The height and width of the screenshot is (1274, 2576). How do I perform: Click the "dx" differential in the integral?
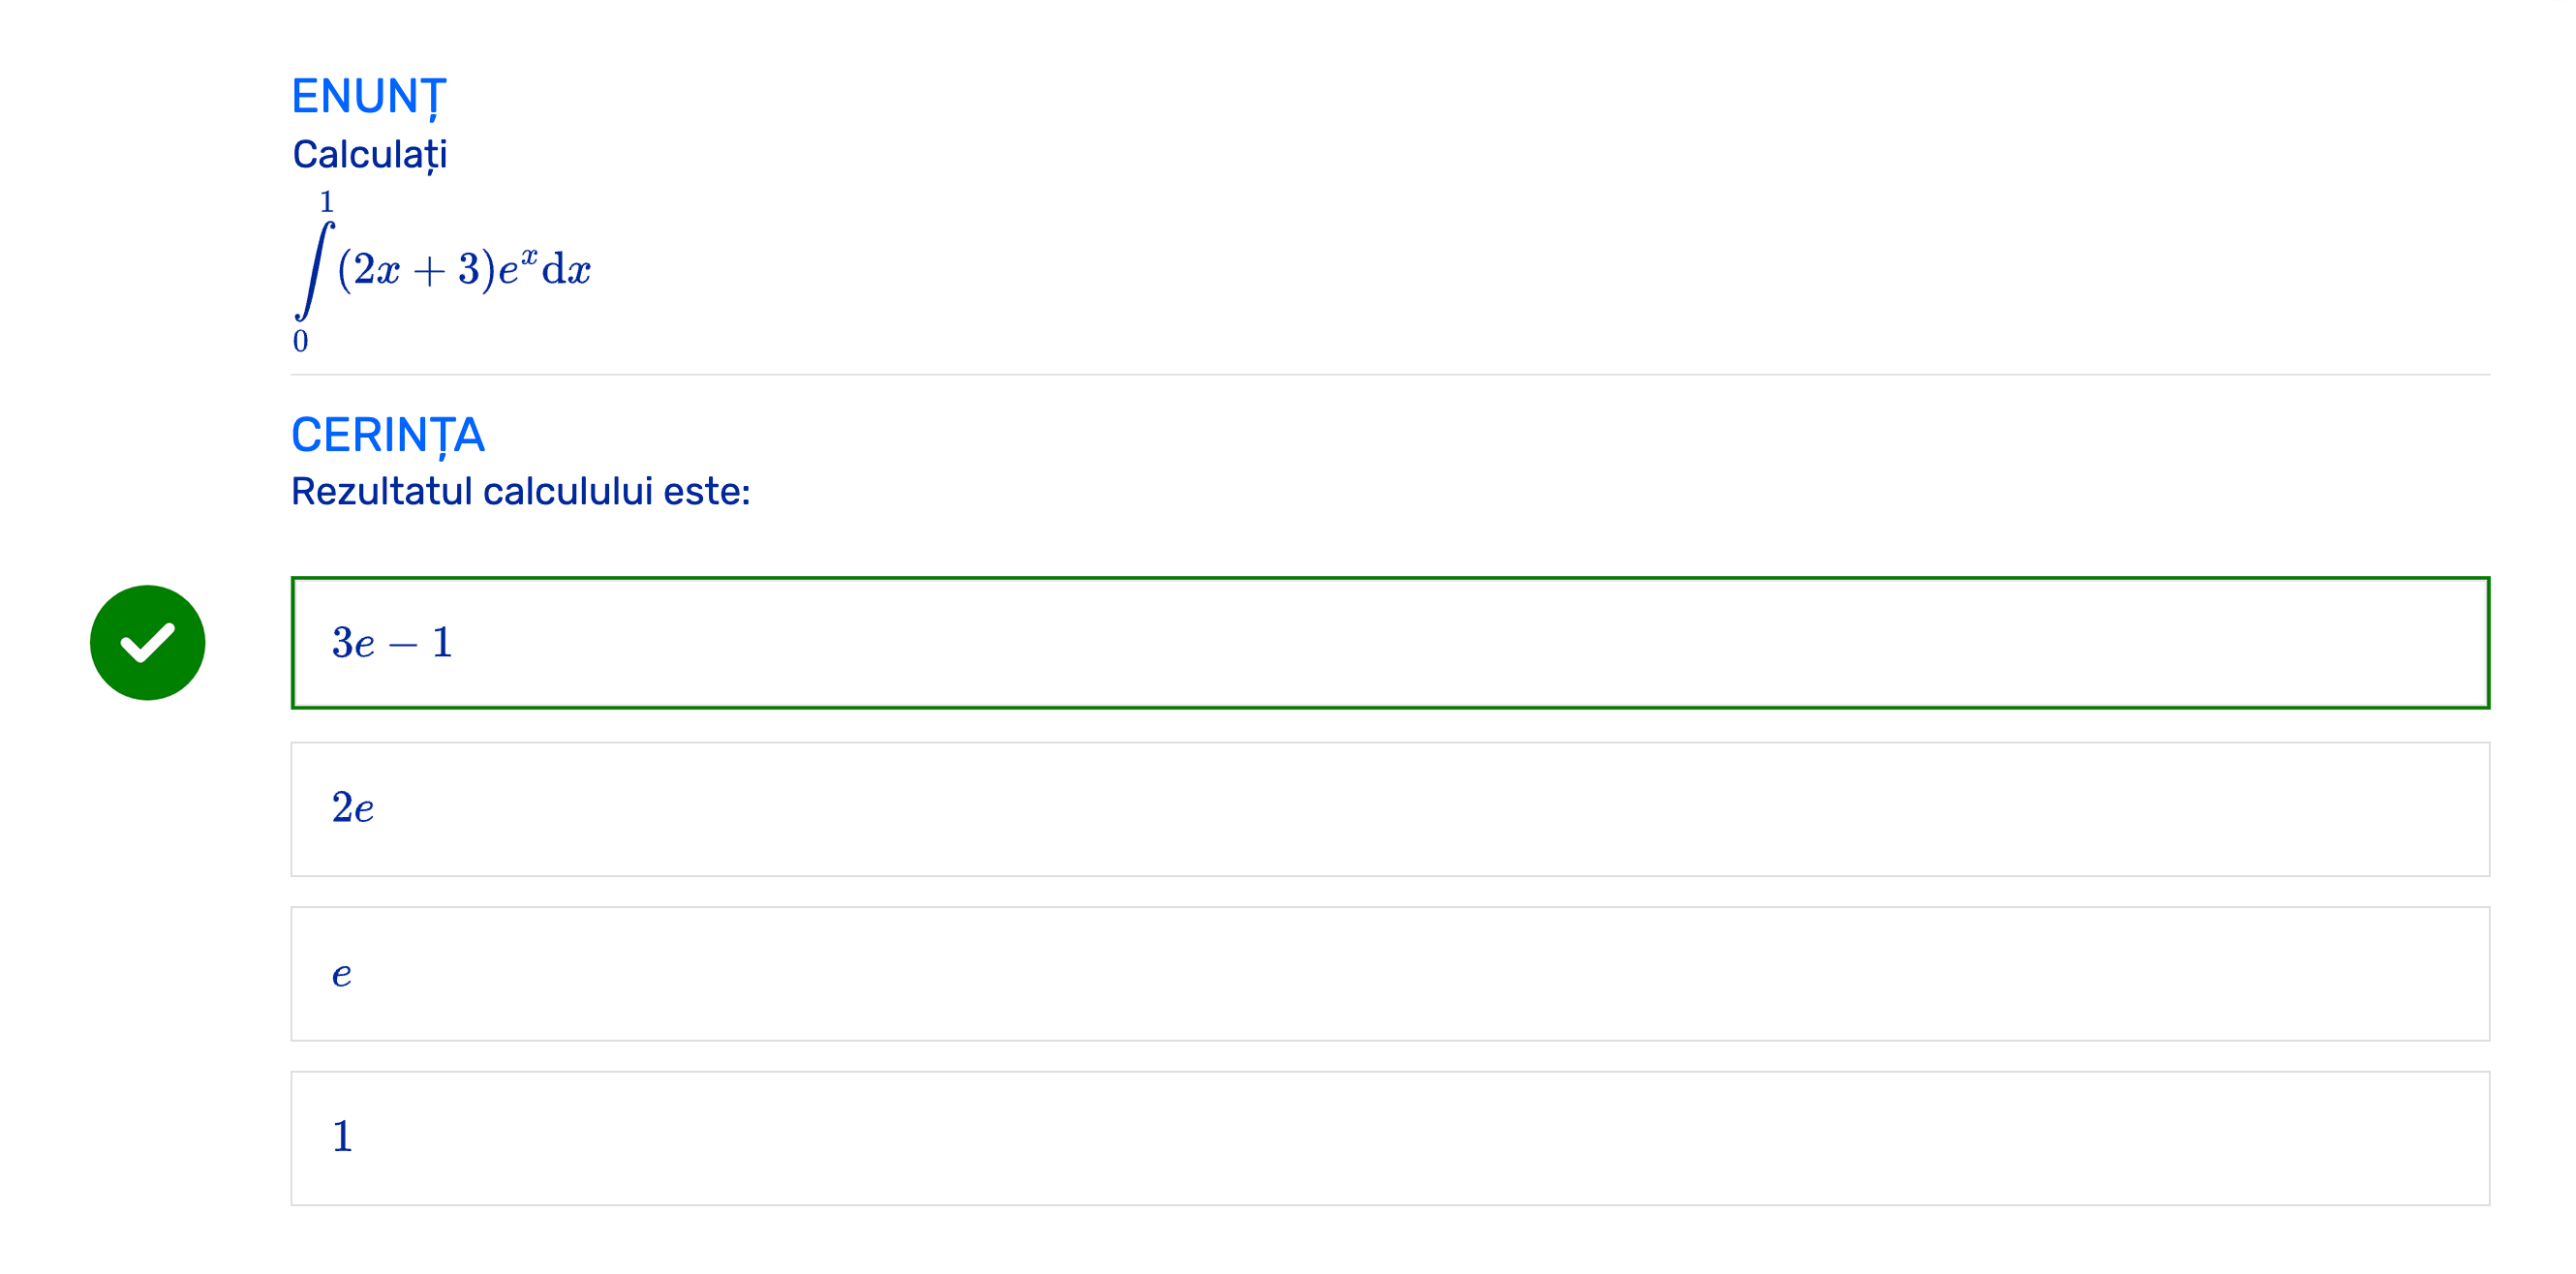click(x=566, y=270)
